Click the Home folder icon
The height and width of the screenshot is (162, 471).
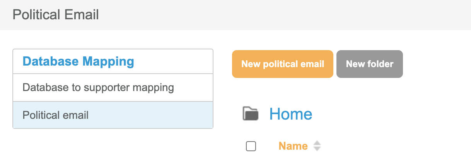click(250, 114)
